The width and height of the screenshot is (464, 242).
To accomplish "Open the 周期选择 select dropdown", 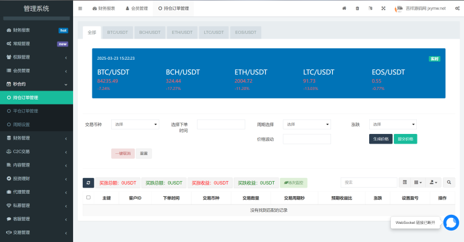I will click(307, 124).
